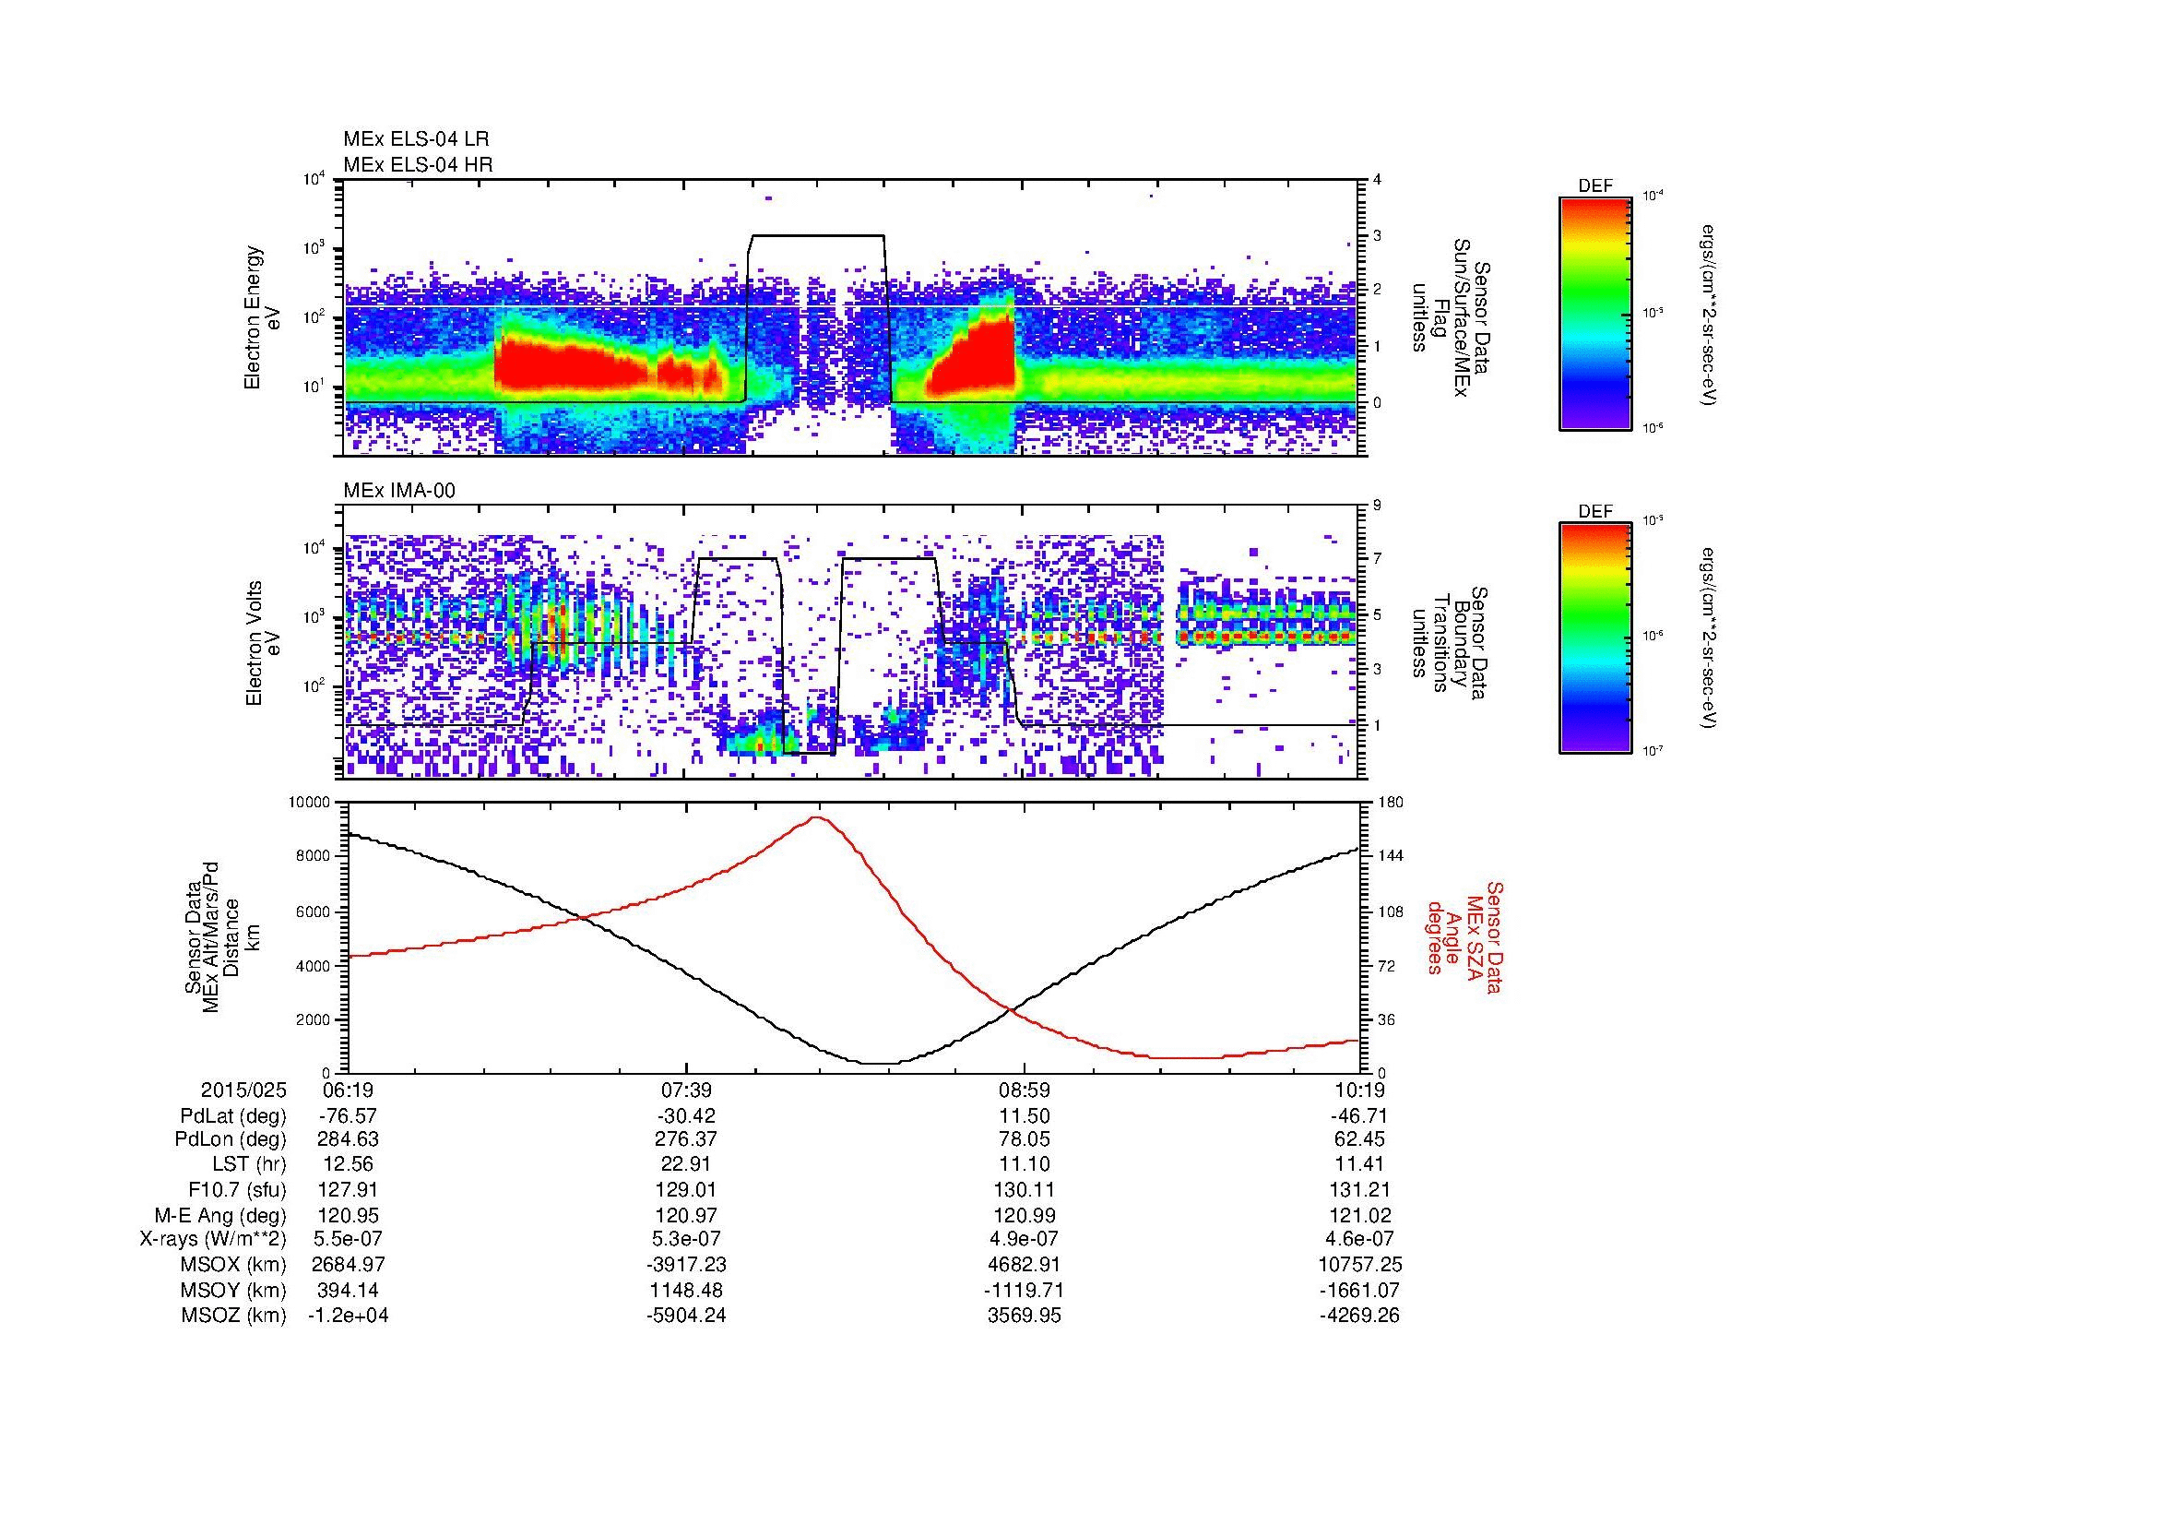Click LST value 22.91

pyautogui.click(x=686, y=1165)
